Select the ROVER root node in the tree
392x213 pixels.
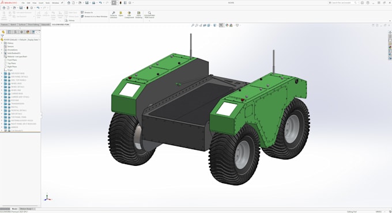click(x=21, y=40)
